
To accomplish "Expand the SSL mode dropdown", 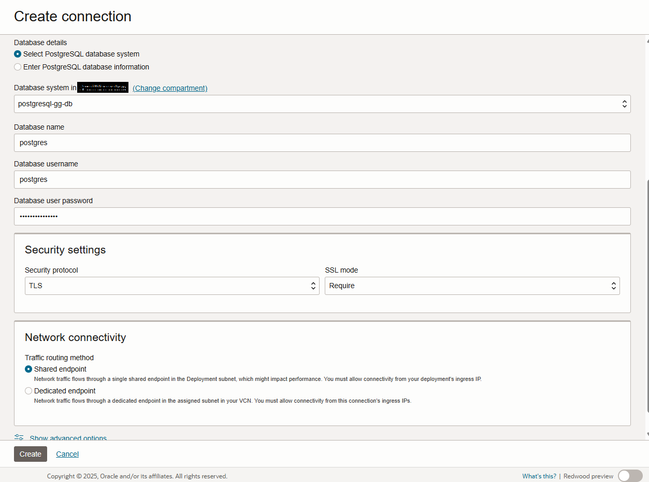I will pos(472,286).
